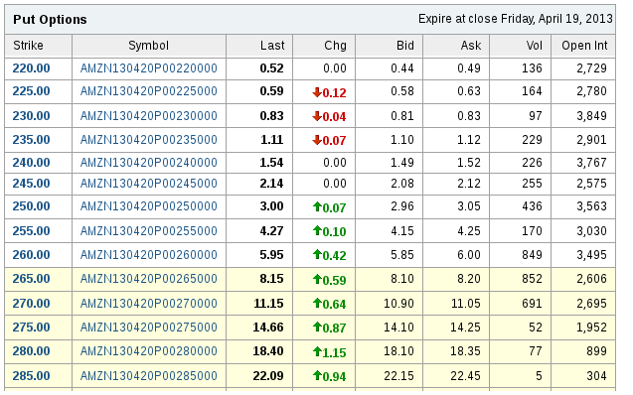Open the 285.00 strike price link
This screenshot has width=633, height=395.
coord(31,376)
